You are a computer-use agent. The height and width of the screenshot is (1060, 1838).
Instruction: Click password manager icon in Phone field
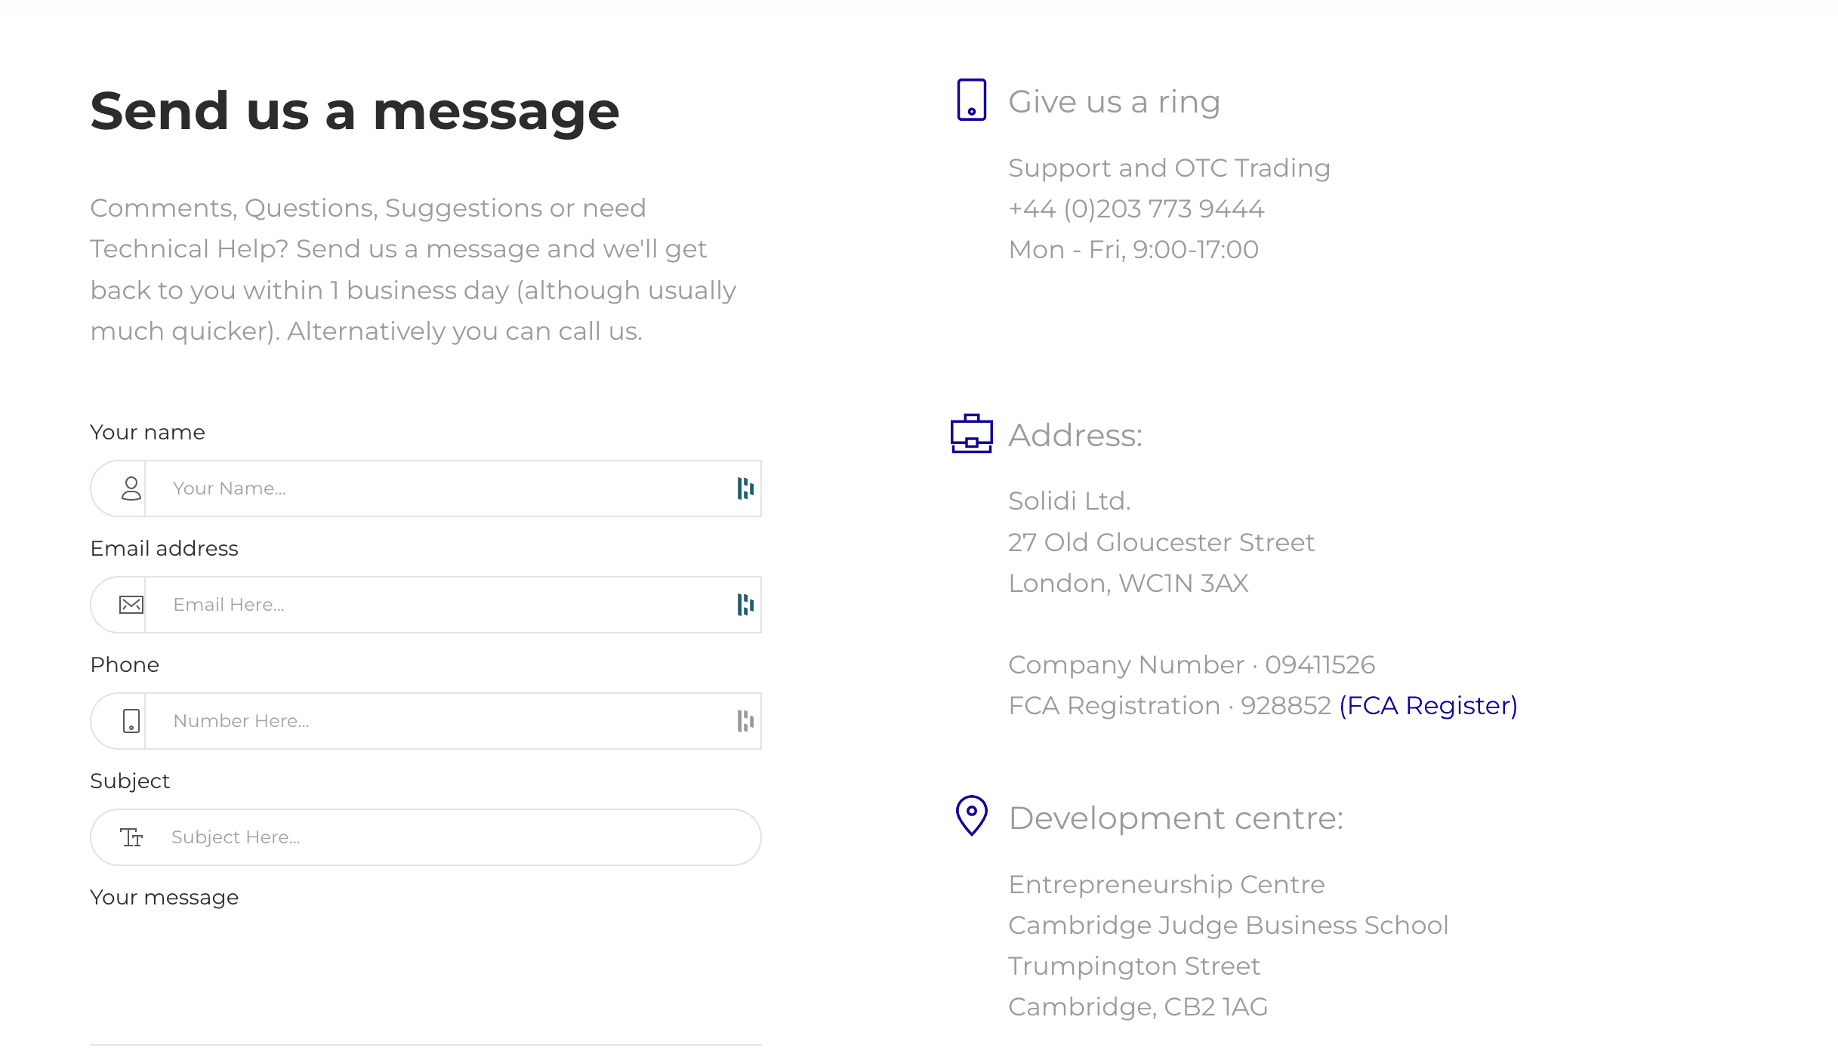745,721
